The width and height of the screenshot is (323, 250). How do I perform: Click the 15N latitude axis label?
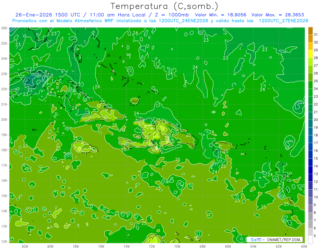(4, 196)
